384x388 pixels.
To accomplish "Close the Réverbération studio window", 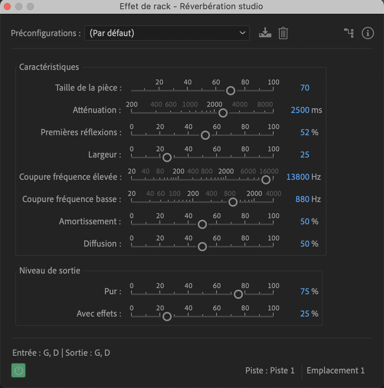I will pyautogui.click(x=7, y=7).
